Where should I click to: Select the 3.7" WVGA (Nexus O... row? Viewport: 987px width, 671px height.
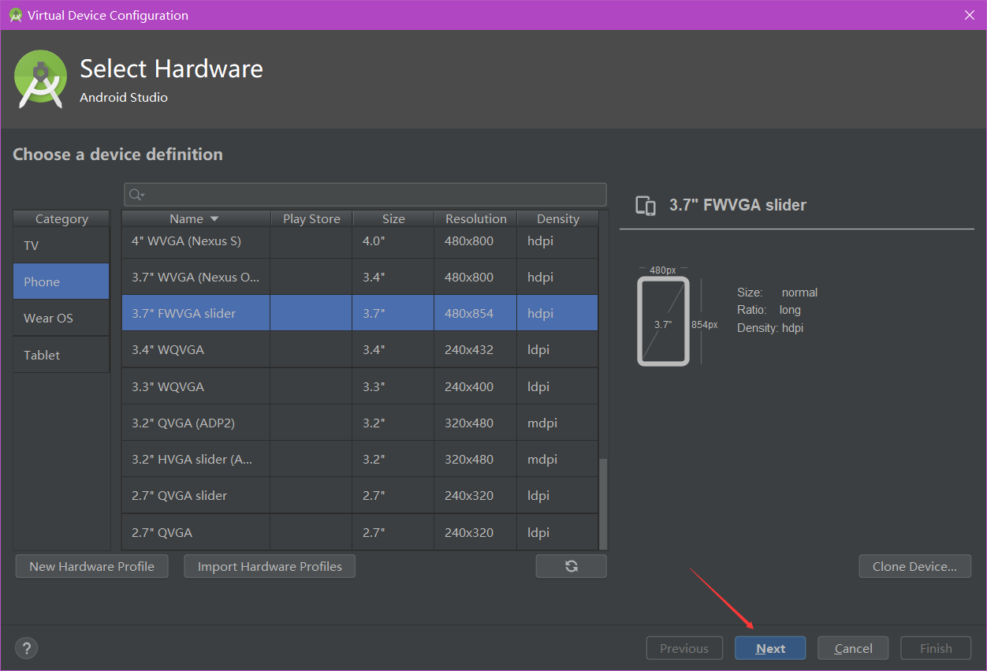[x=360, y=277]
